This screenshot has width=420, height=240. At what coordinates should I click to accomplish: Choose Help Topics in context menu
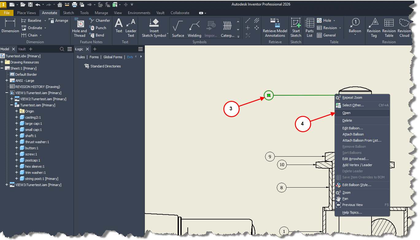click(x=362, y=212)
